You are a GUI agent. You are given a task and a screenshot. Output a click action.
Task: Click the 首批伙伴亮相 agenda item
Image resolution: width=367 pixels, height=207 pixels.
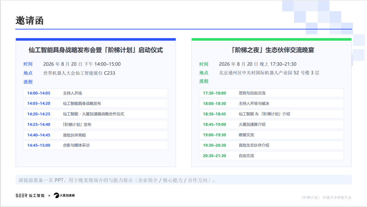pyautogui.click(x=74, y=135)
